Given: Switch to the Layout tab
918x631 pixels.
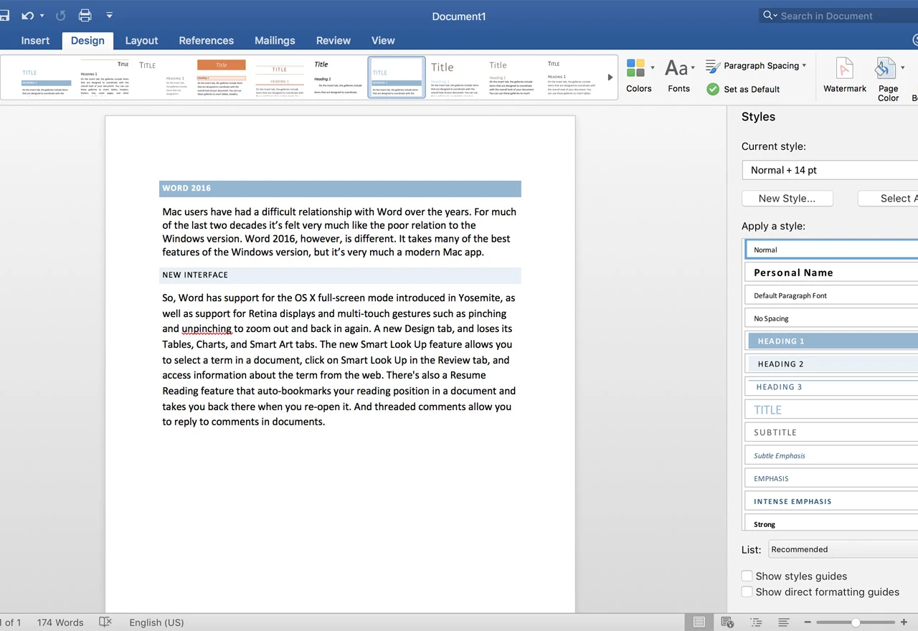Looking at the screenshot, I should point(141,40).
